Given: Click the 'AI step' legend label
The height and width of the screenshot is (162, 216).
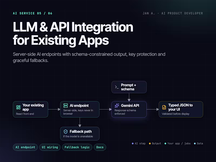Looking at the screenshot, I should (x=140, y=144).
